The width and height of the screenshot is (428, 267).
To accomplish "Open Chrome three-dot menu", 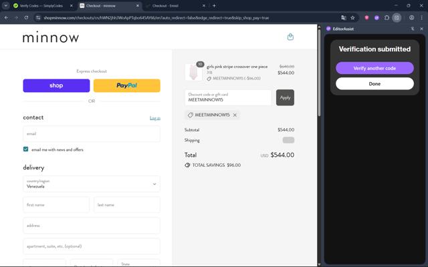I will 421,18.
